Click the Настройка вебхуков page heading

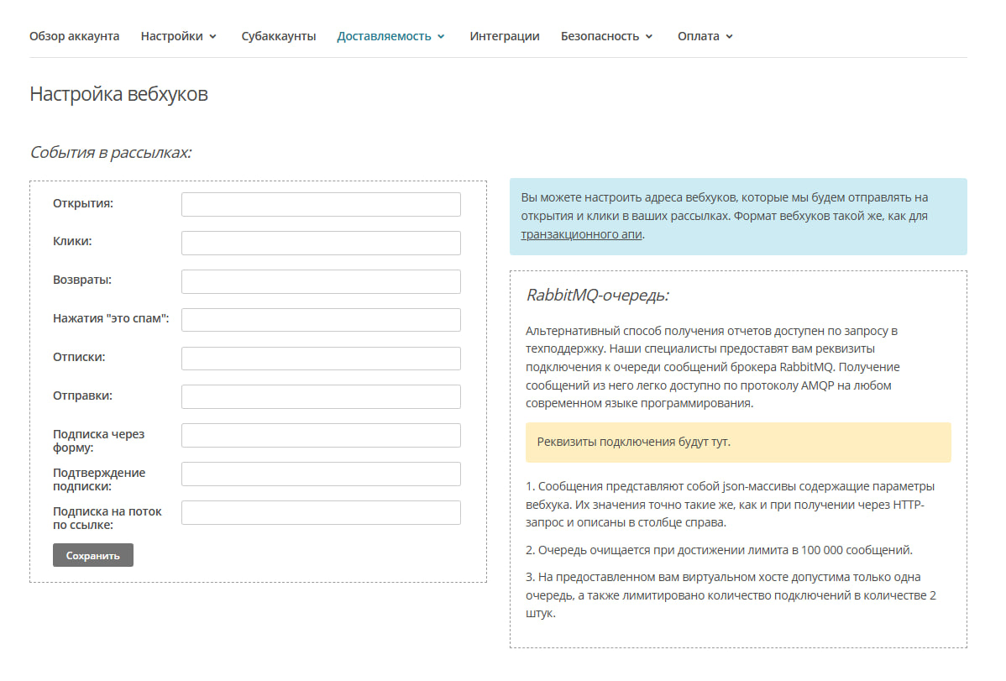pyautogui.click(x=118, y=94)
